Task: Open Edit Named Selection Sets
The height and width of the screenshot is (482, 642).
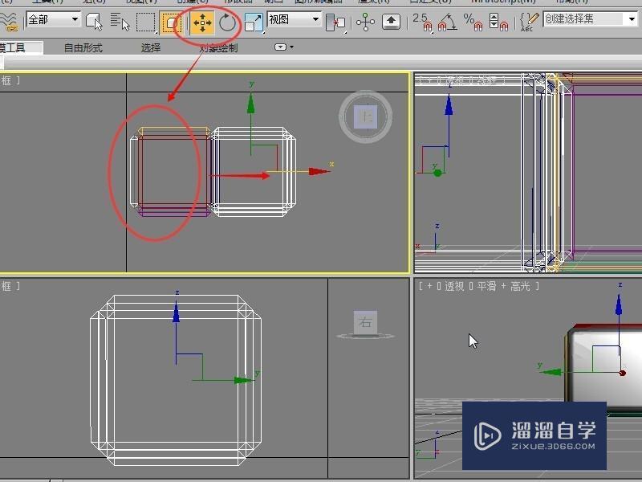Action: click(x=530, y=22)
